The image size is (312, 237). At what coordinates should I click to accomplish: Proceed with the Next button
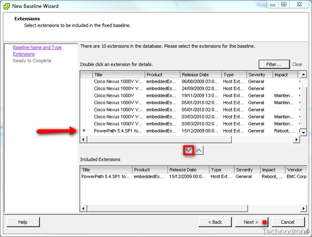point(252,222)
